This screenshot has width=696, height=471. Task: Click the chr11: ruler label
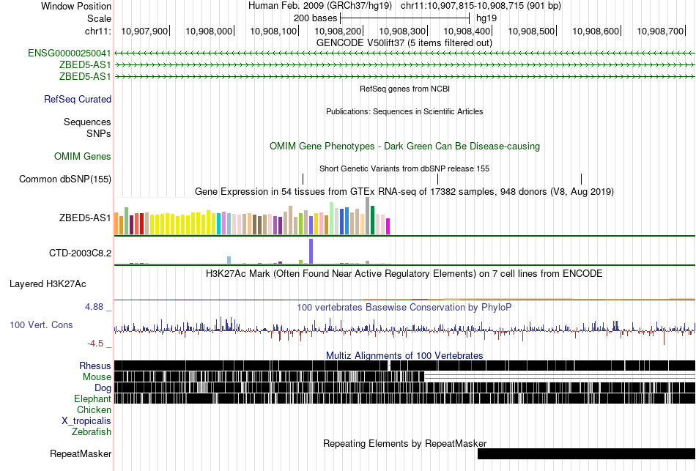coord(98,31)
